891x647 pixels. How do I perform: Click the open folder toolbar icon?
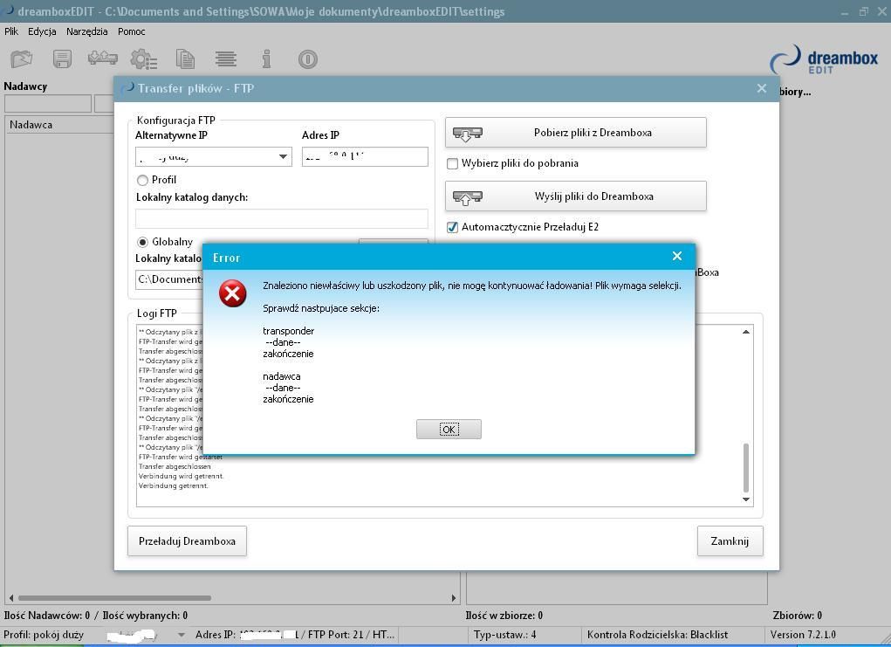[22, 59]
